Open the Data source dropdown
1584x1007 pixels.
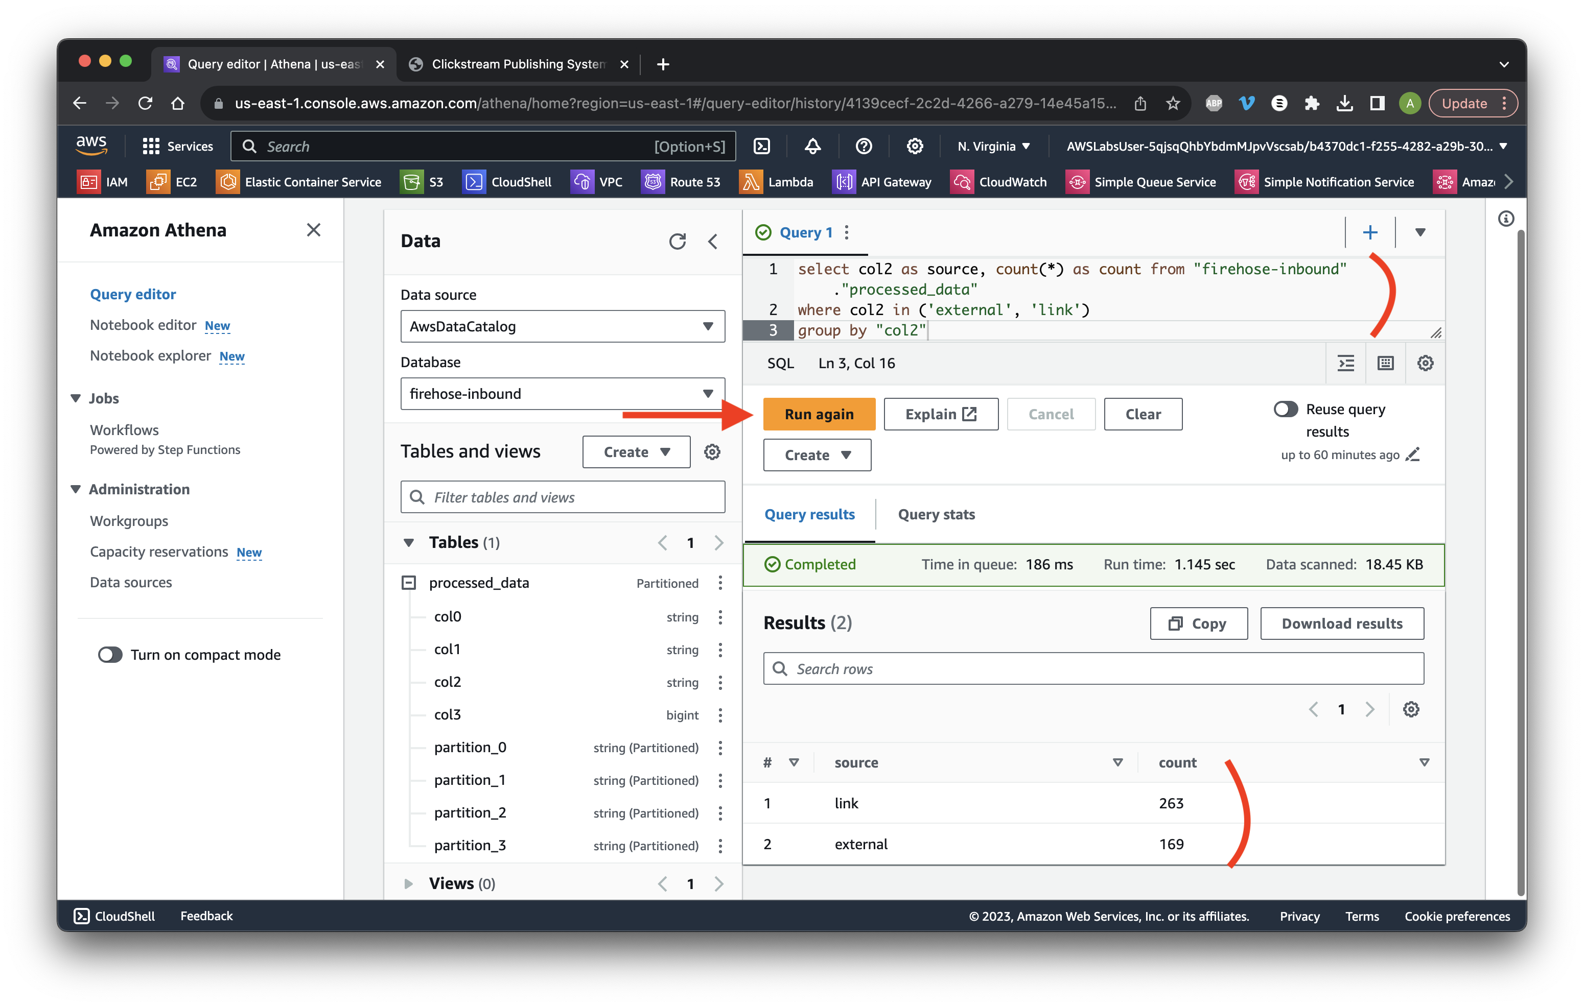click(563, 326)
